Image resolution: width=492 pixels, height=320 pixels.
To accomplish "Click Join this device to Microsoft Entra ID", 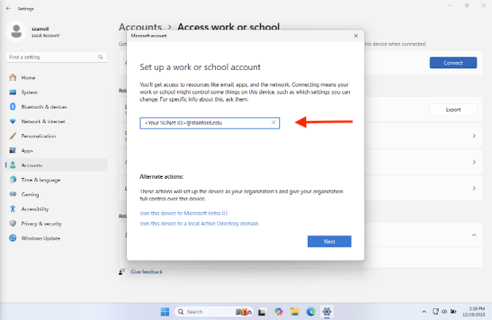I will pos(183,214).
